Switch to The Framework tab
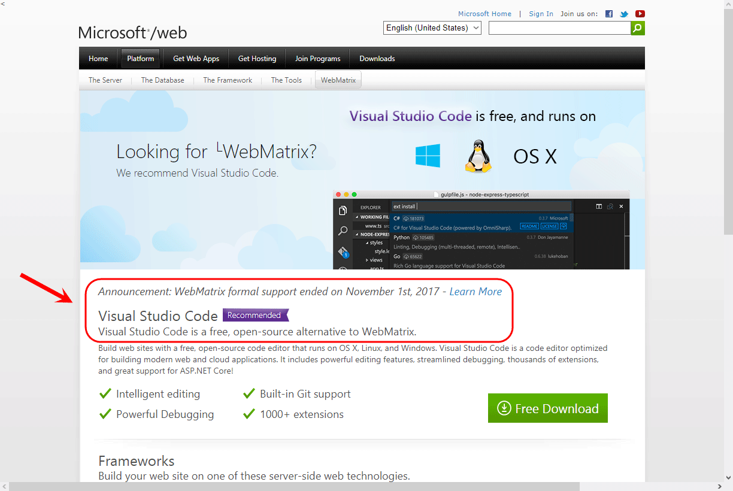Image resolution: width=733 pixels, height=491 pixels. [228, 80]
